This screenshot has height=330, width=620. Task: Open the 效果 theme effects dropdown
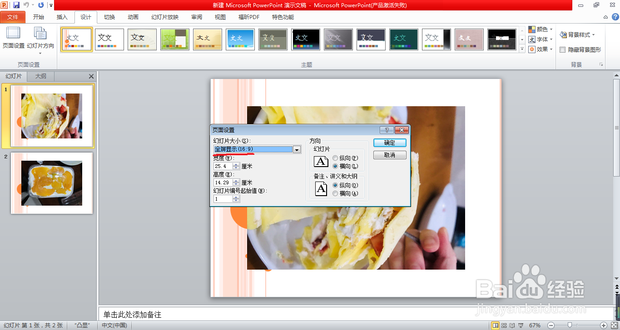pyautogui.click(x=541, y=49)
